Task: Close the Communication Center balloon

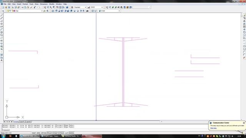Action: [x=244, y=123]
